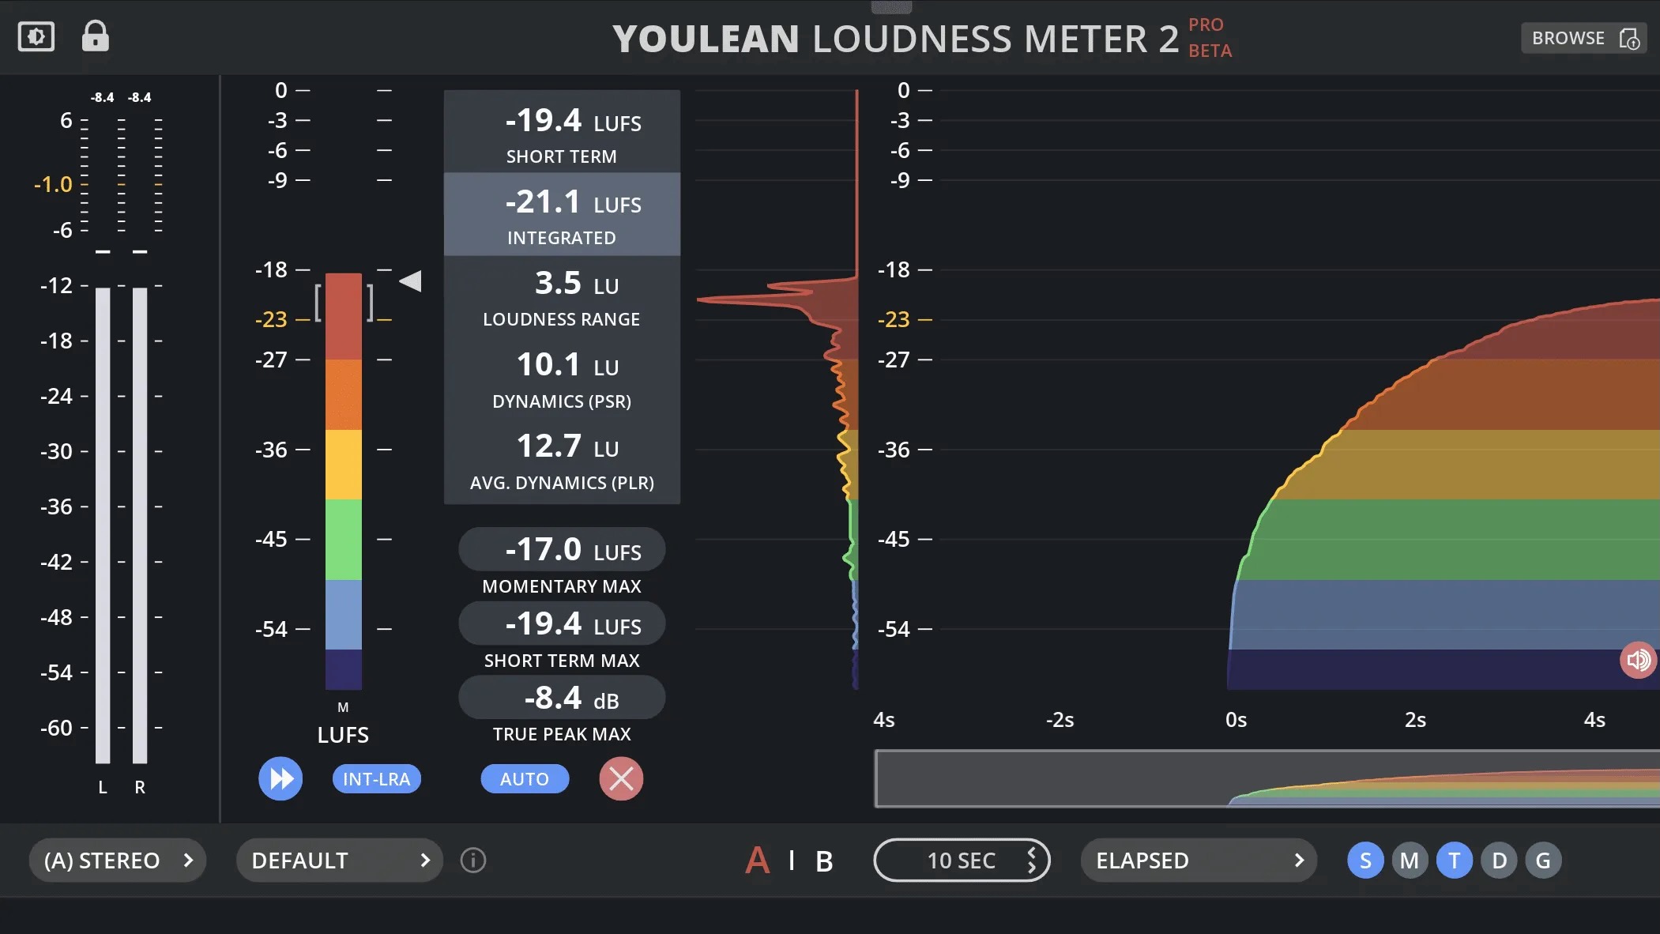Click the 3.5 LU LOUDNESS RANGE readout
The image size is (1660, 934).
tap(562, 296)
